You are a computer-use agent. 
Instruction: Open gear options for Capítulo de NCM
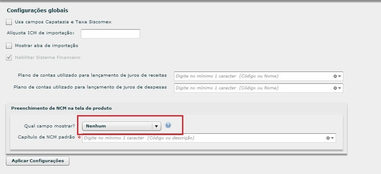[x=330, y=138]
